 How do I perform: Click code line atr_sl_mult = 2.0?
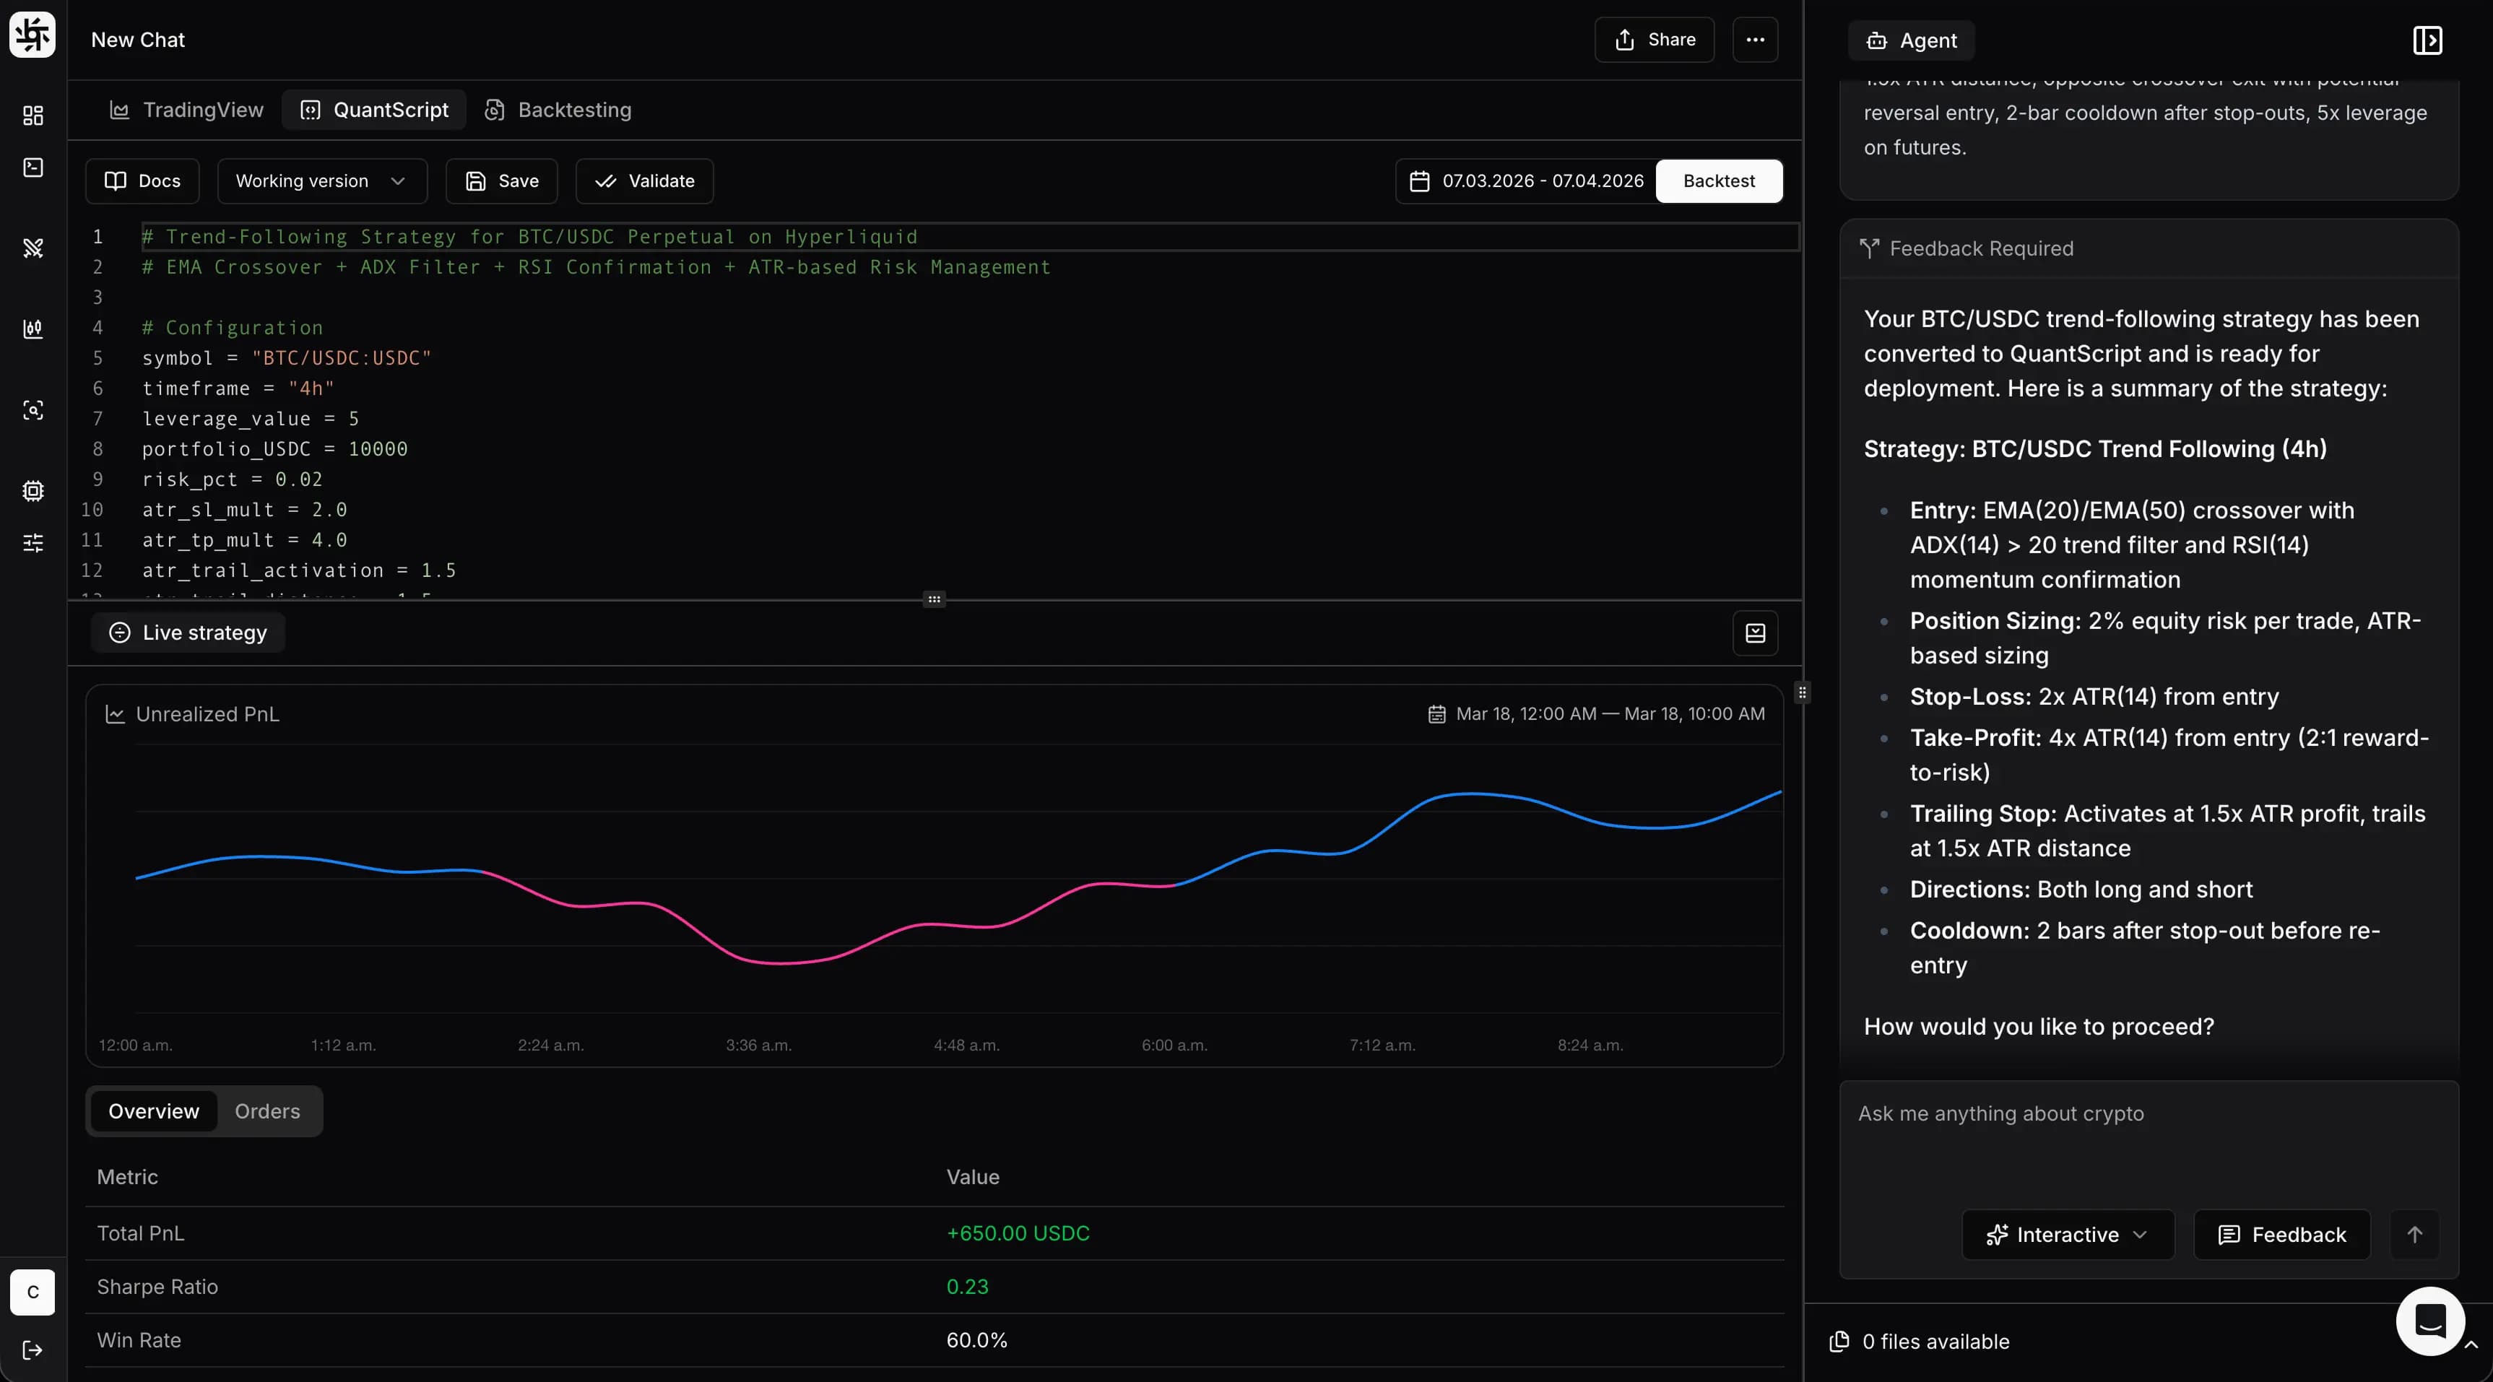(245, 510)
